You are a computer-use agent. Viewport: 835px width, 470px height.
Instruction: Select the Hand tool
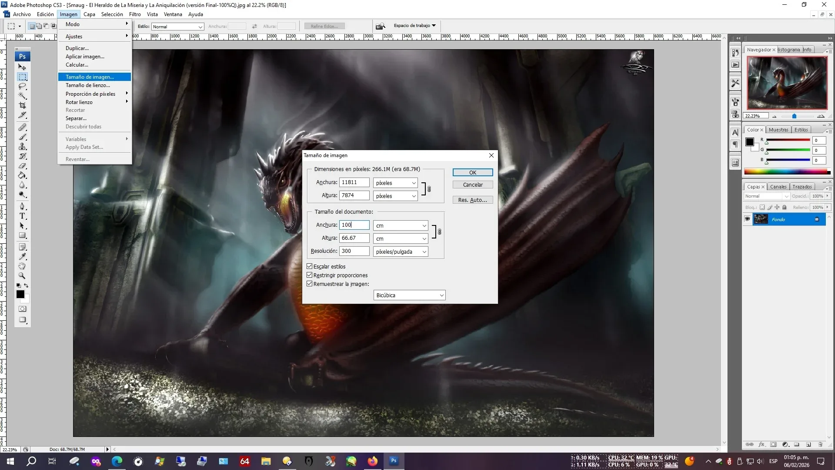point(22,266)
